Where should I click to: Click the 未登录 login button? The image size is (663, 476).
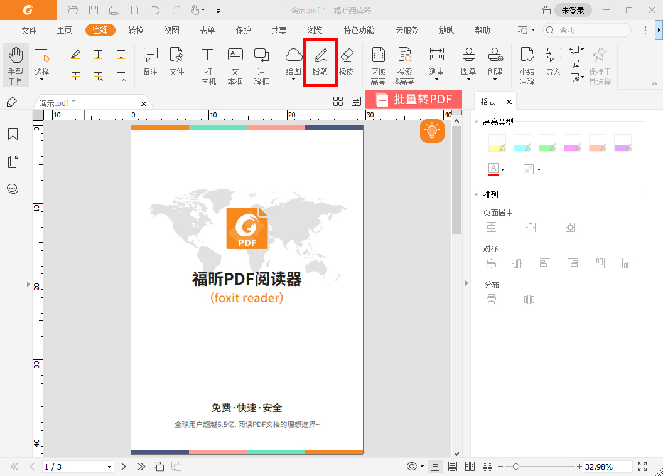pyautogui.click(x=573, y=11)
